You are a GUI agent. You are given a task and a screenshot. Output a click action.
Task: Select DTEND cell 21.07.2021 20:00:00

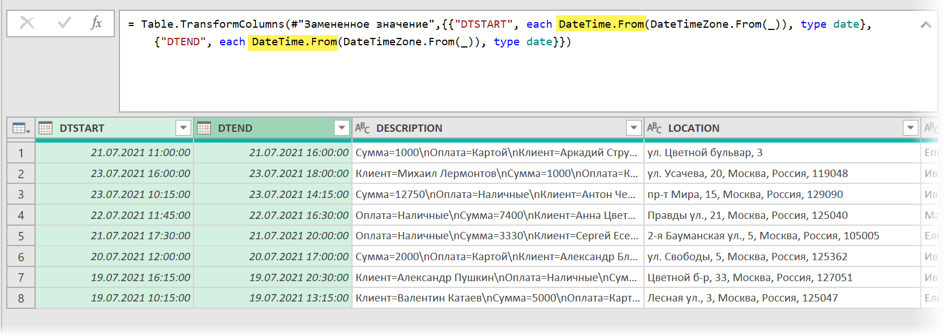click(273, 236)
